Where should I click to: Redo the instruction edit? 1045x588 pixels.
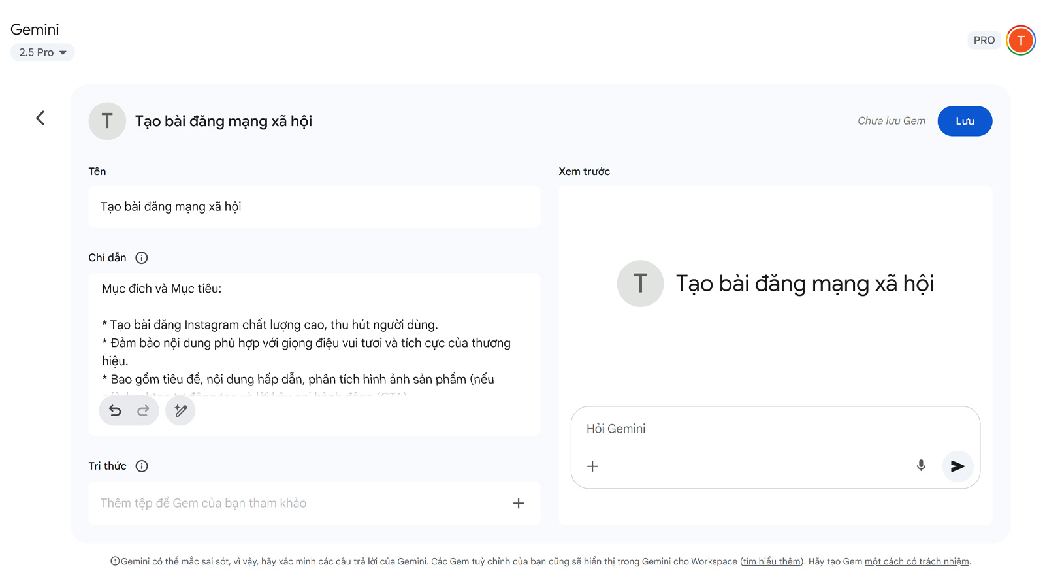(143, 410)
